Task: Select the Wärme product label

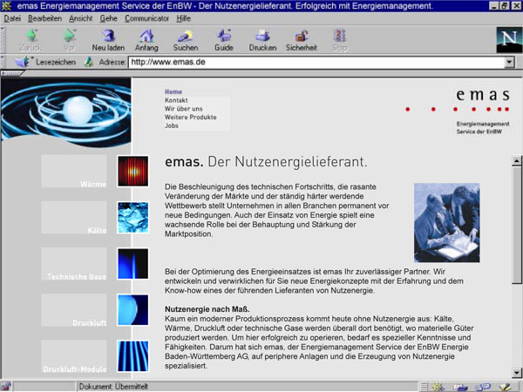Action: coord(93,184)
